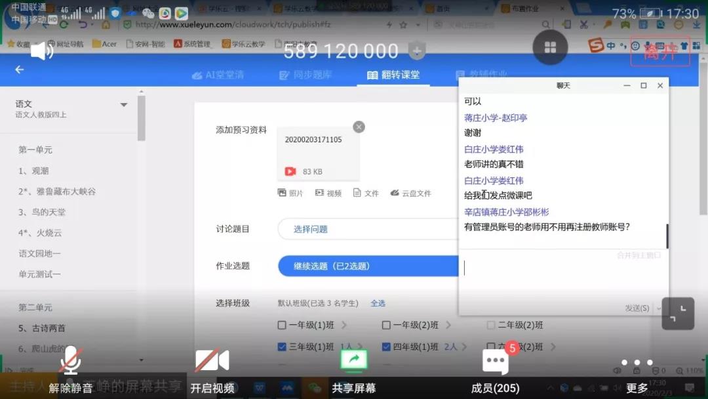Open the grid layout round button
This screenshot has height=399, width=708.
click(x=550, y=47)
